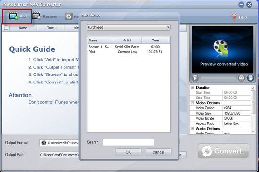Screen dimensions: 259x172
Task: Collapse the Duration section
Action: (x=192, y=87)
